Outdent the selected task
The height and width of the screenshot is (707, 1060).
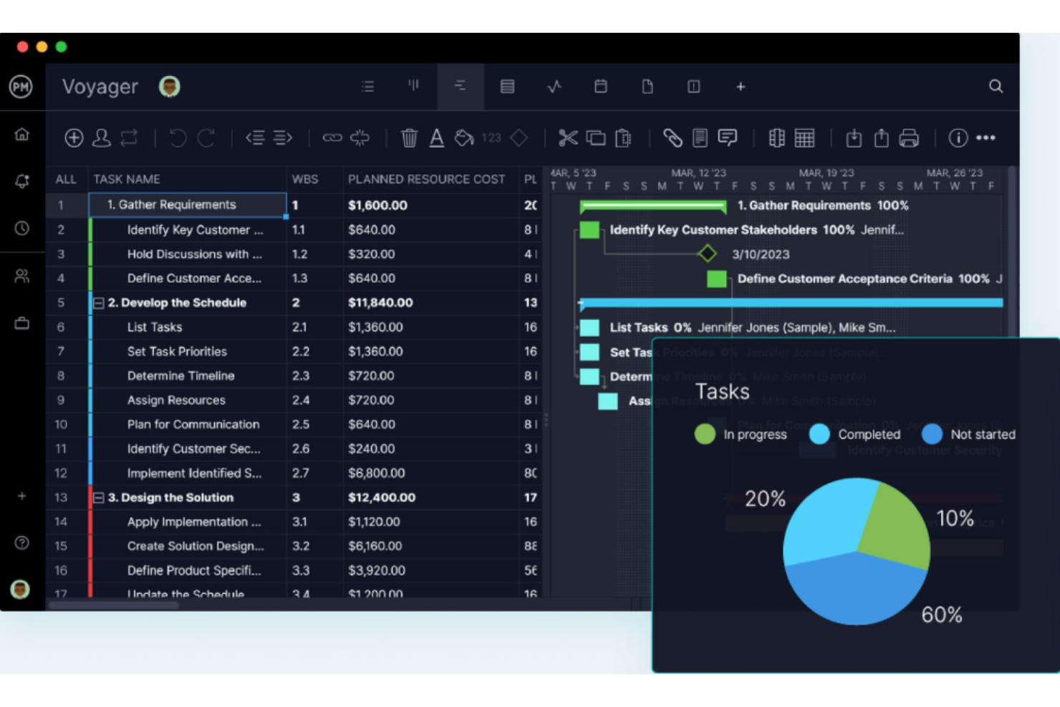pos(255,138)
